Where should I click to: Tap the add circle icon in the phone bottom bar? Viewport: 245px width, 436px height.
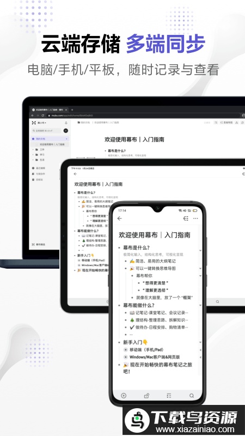(124, 396)
